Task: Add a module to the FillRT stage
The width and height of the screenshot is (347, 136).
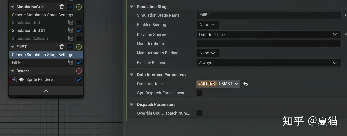Action: coord(79,47)
